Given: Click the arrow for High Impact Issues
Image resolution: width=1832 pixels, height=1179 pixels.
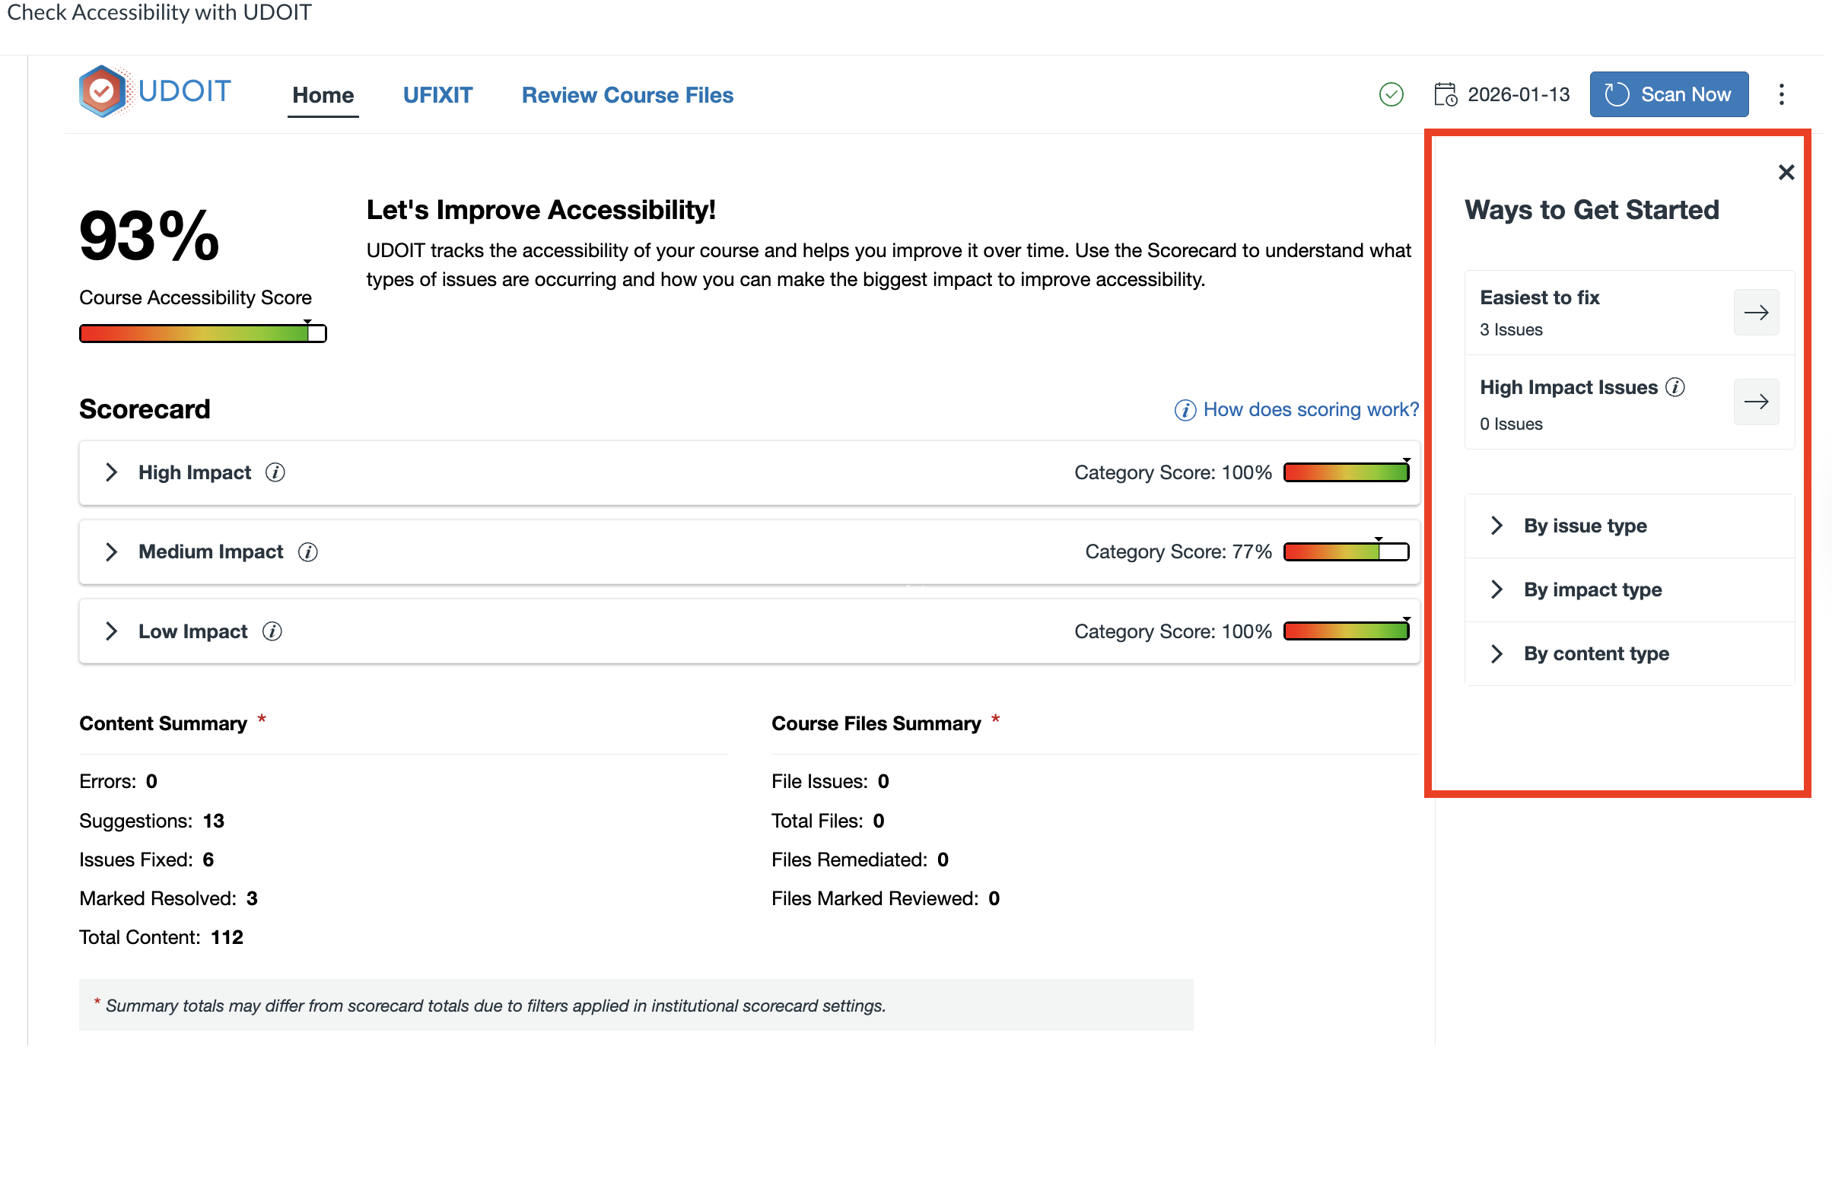Looking at the screenshot, I should click(1755, 402).
